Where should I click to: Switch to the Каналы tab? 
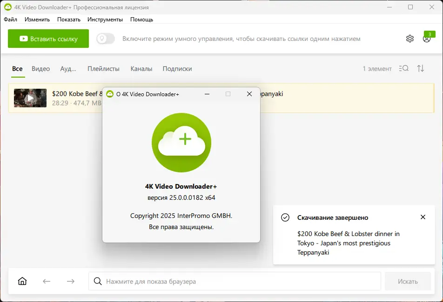coord(141,68)
